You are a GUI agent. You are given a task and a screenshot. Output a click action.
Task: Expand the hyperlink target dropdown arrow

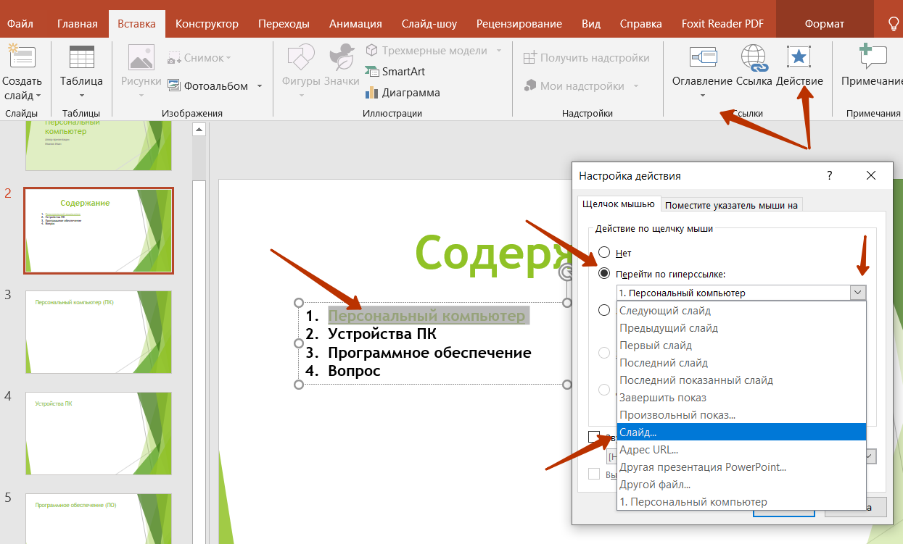(858, 293)
